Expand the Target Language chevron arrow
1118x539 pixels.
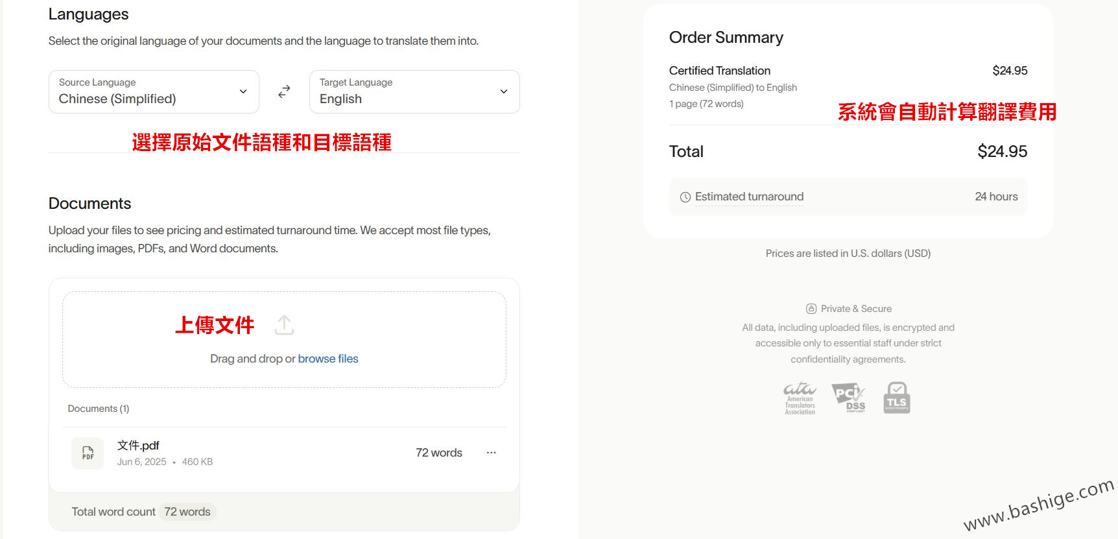pos(504,91)
